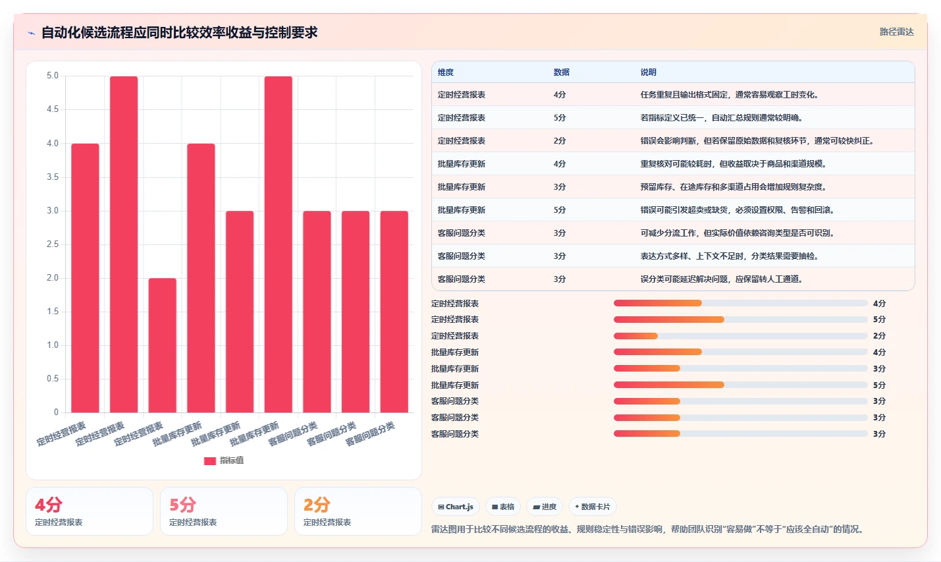Click the 0.5 y-axis label
This screenshot has height=562, width=941.
(53, 379)
